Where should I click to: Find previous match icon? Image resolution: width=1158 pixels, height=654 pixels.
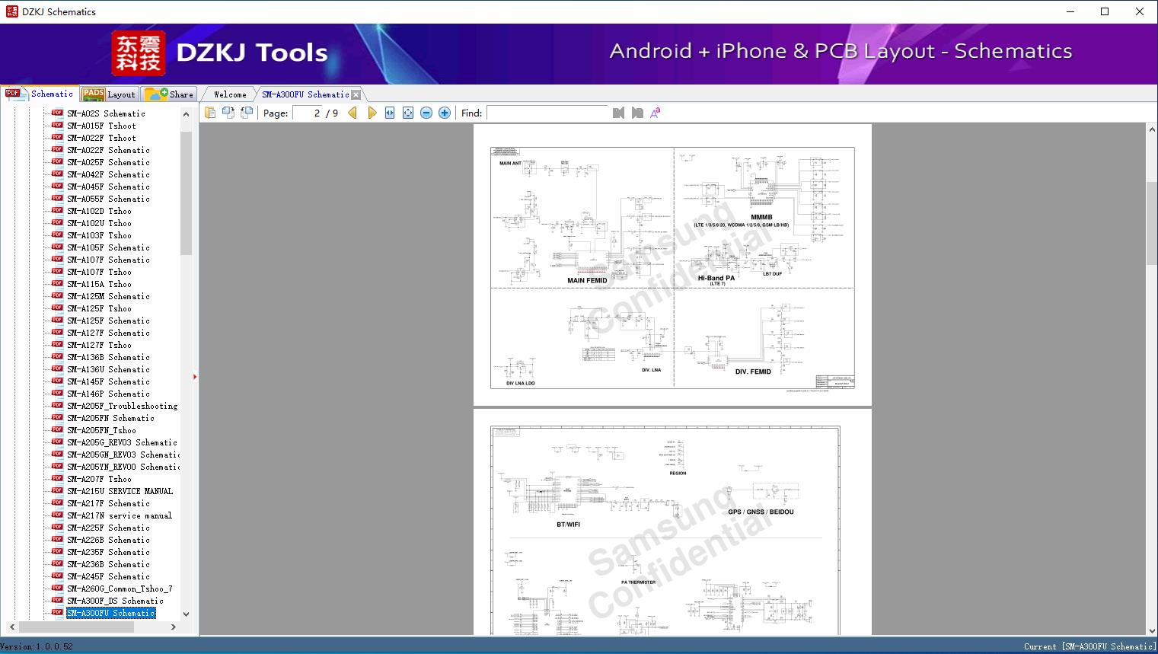[x=618, y=113]
